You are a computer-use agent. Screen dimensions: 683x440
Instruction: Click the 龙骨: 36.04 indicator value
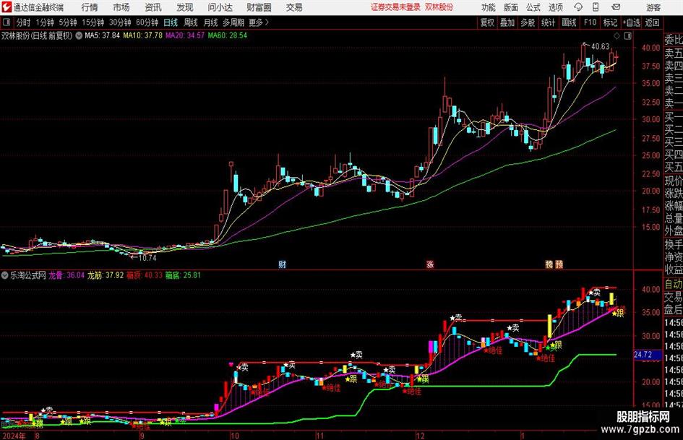point(66,275)
